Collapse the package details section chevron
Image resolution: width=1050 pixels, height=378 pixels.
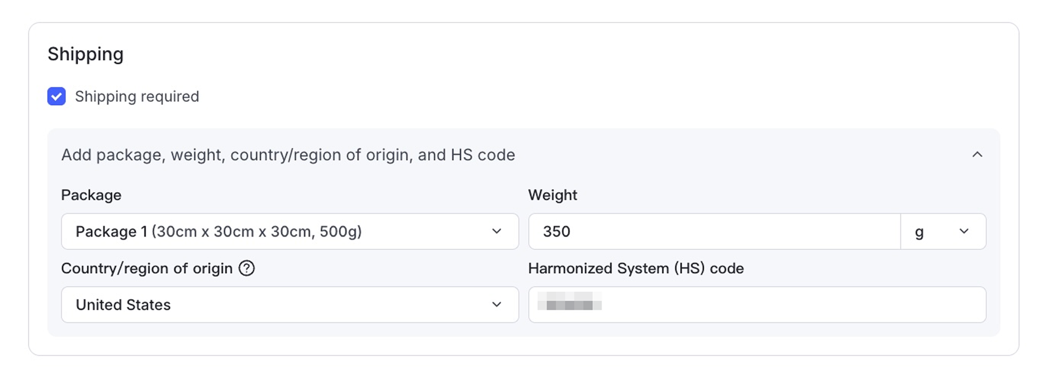[977, 154]
